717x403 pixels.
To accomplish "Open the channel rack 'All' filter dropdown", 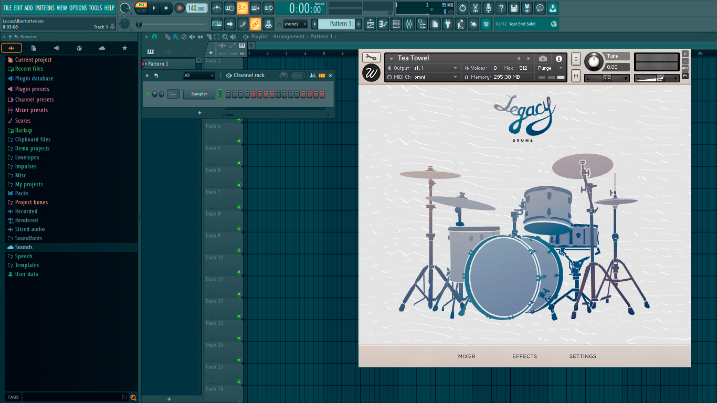I will tap(199, 76).
